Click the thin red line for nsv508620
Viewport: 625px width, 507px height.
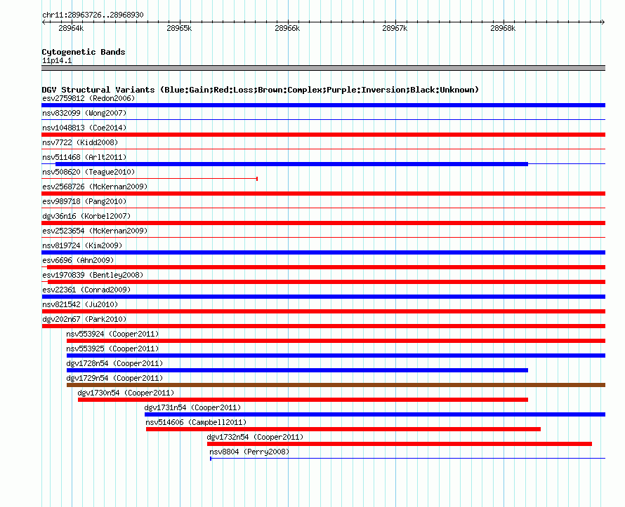pos(150,179)
